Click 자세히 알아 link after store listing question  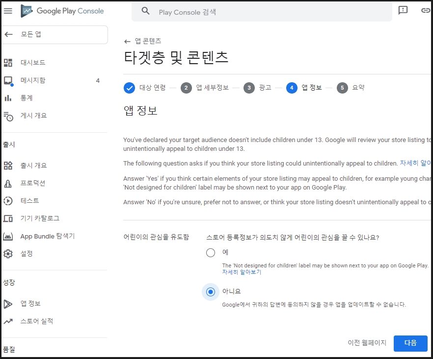pos(415,164)
